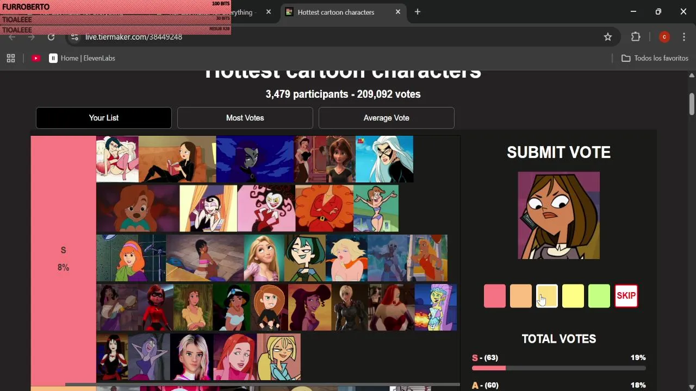The width and height of the screenshot is (696, 391).
Task: Click the SKIP button
Action: point(626,296)
